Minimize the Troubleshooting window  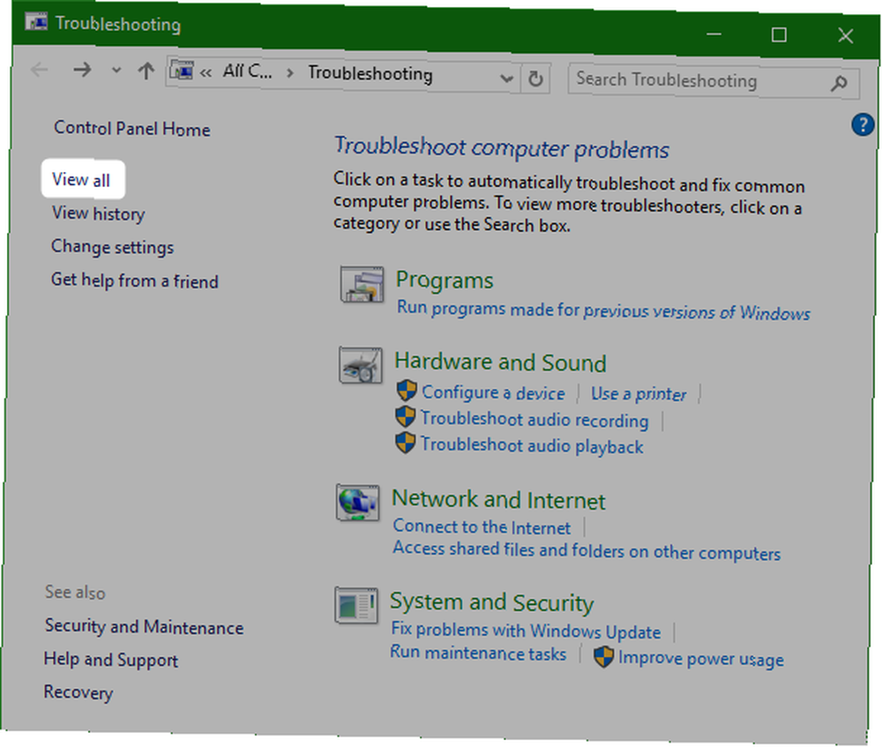point(714,34)
